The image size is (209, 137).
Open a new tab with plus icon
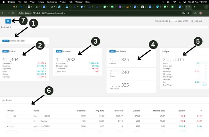(194, 7)
